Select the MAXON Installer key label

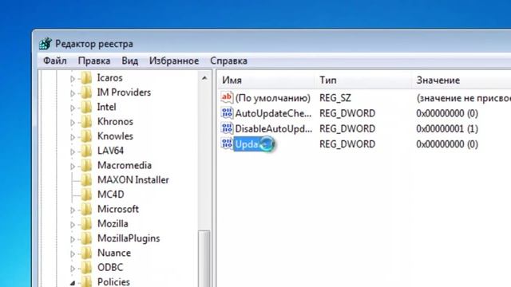[x=133, y=180]
